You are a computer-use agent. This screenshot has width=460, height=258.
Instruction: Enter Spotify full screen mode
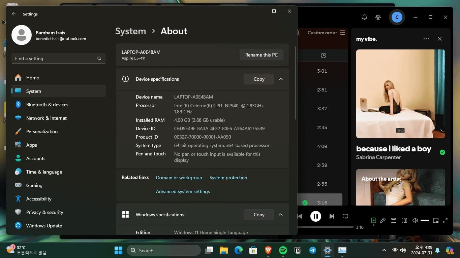click(x=445, y=221)
